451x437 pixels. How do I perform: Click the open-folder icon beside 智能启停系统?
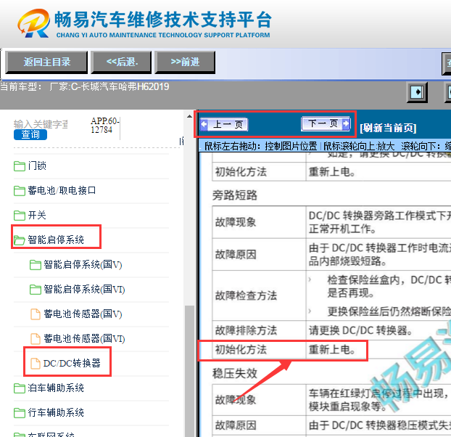pyautogui.click(x=20, y=240)
